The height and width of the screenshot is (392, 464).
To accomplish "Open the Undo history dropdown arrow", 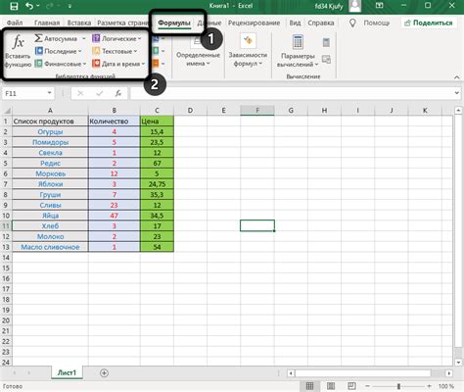I will pos(38,6).
